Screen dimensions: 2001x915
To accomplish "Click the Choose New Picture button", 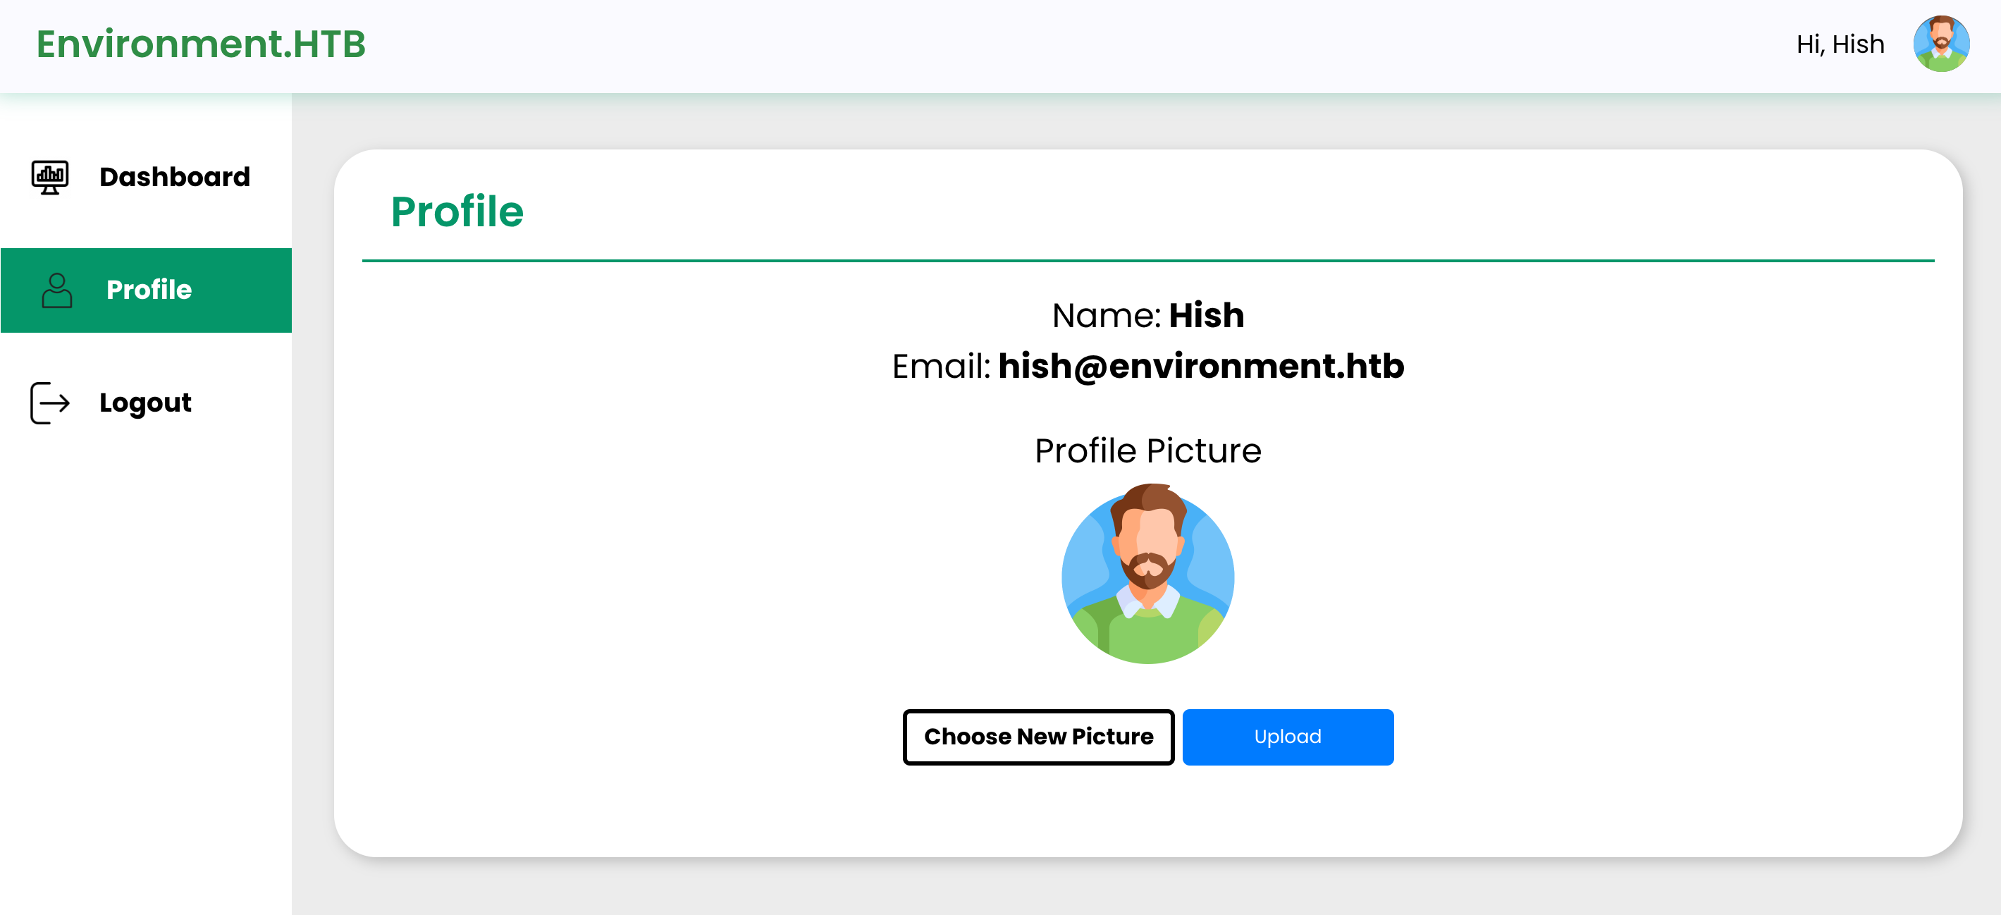I will click(1038, 737).
